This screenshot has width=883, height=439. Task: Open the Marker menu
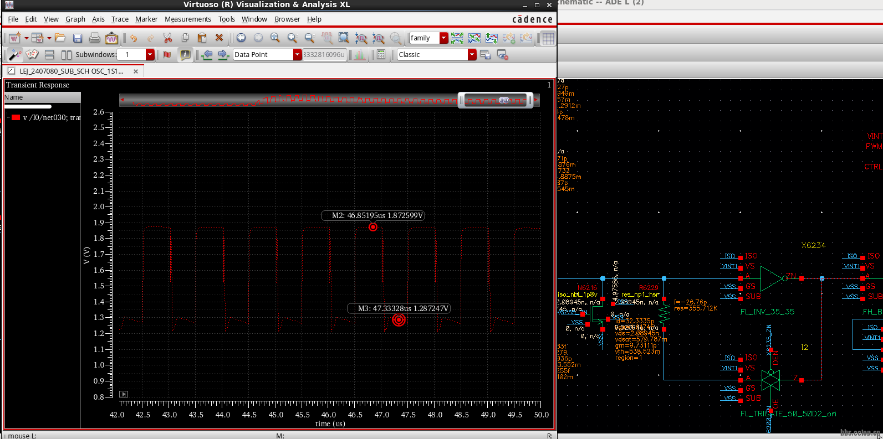(146, 19)
